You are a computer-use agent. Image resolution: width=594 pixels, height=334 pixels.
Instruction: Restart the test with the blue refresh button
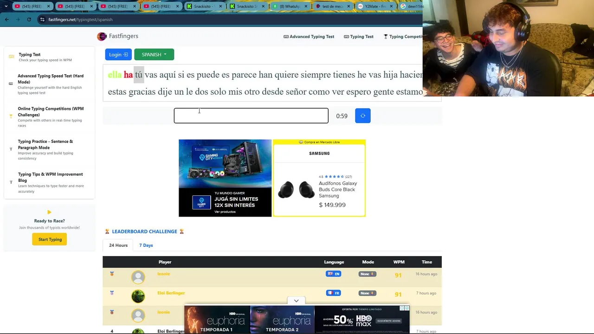tap(363, 116)
